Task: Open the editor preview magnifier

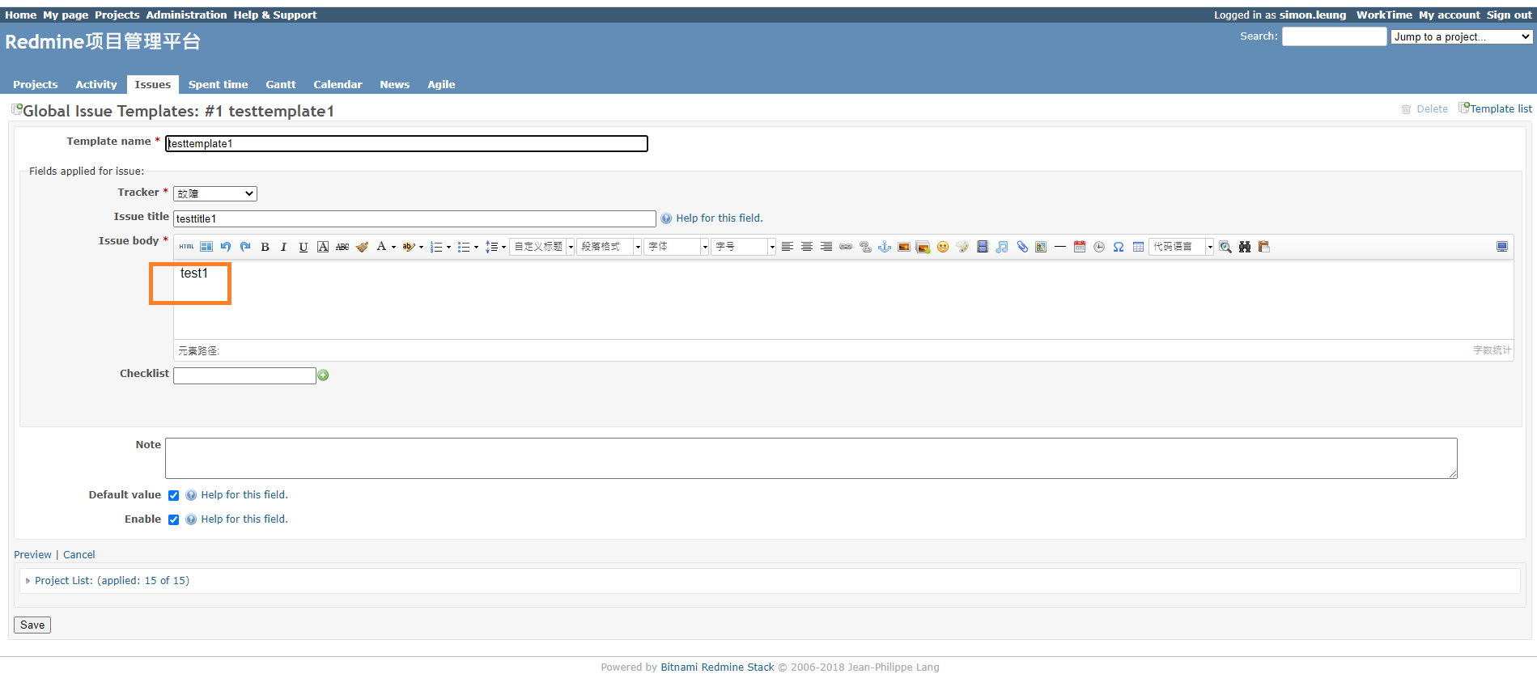Action: click(1225, 247)
